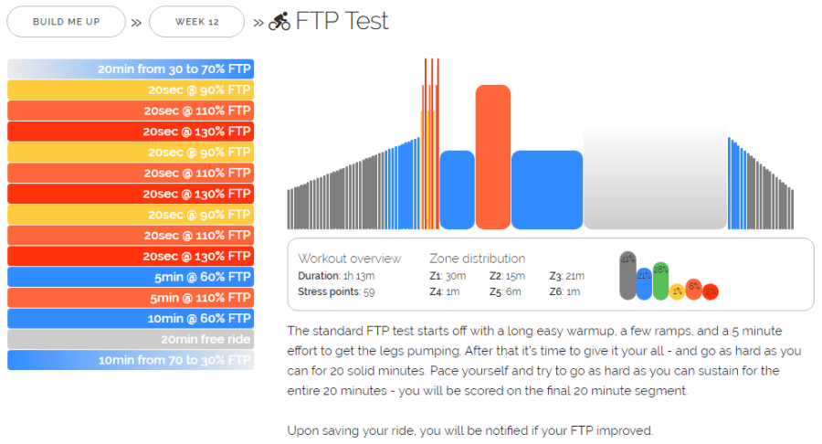Go to Week 12 breadcrumb
Viewport: 822px width, 444px height.
pyautogui.click(x=196, y=21)
